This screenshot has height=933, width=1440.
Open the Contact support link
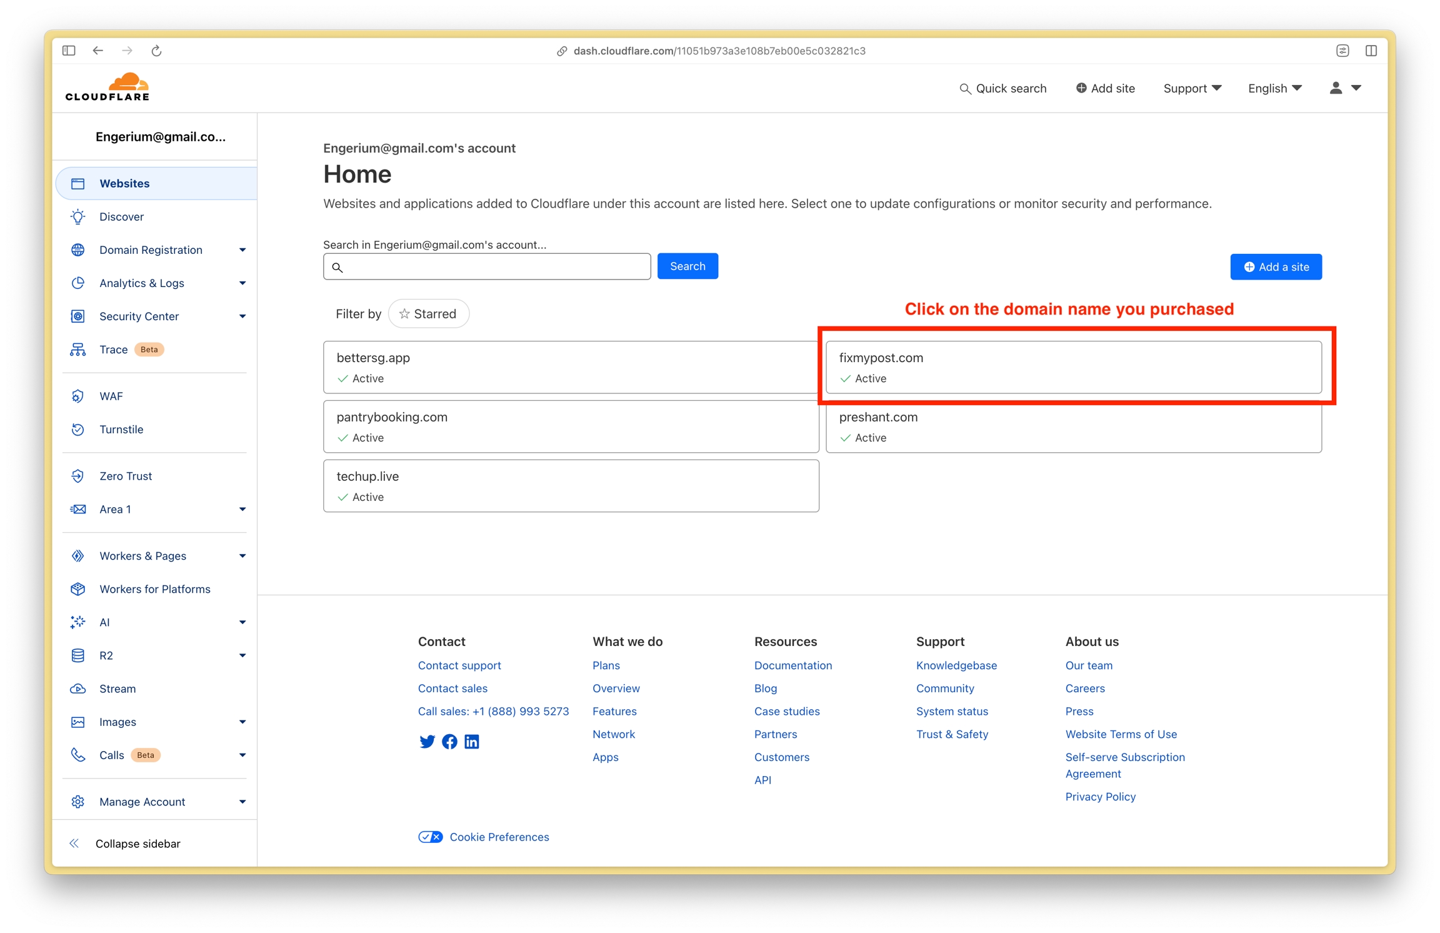click(459, 665)
